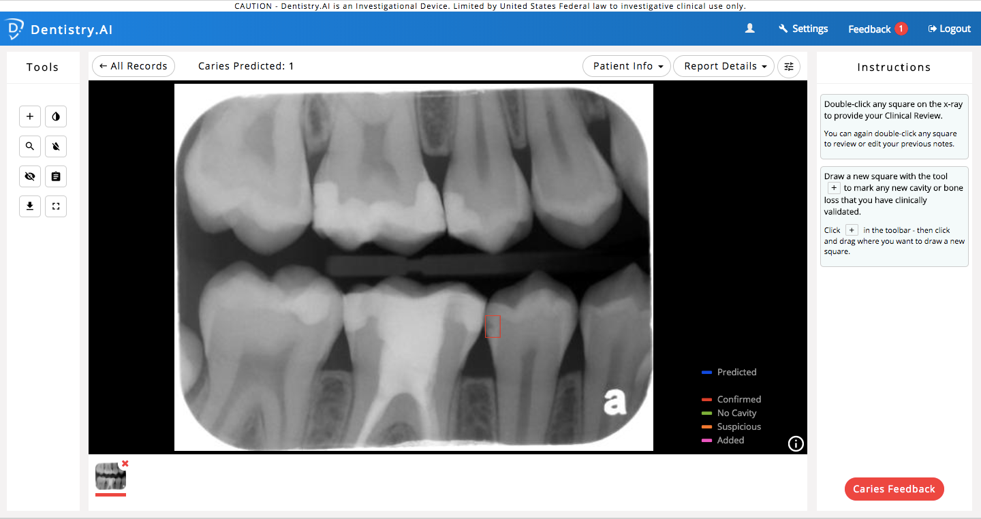981x519 pixels.
Task: Expand the Report Details dropdown
Action: pyautogui.click(x=723, y=66)
